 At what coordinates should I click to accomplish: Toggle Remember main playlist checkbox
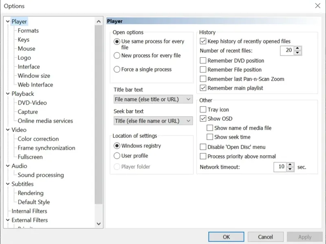tap(203, 88)
